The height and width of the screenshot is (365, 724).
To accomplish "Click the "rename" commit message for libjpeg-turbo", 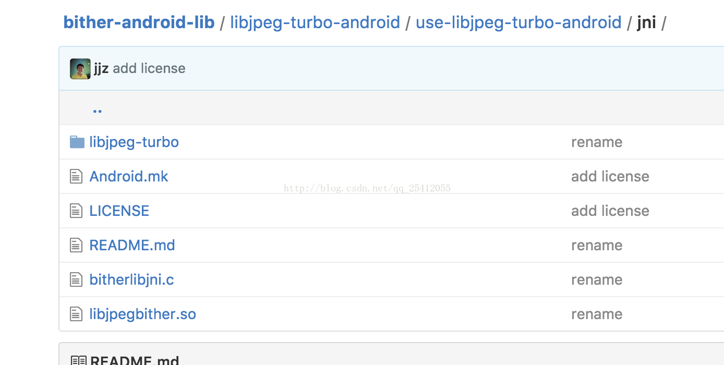I will [x=597, y=142].
